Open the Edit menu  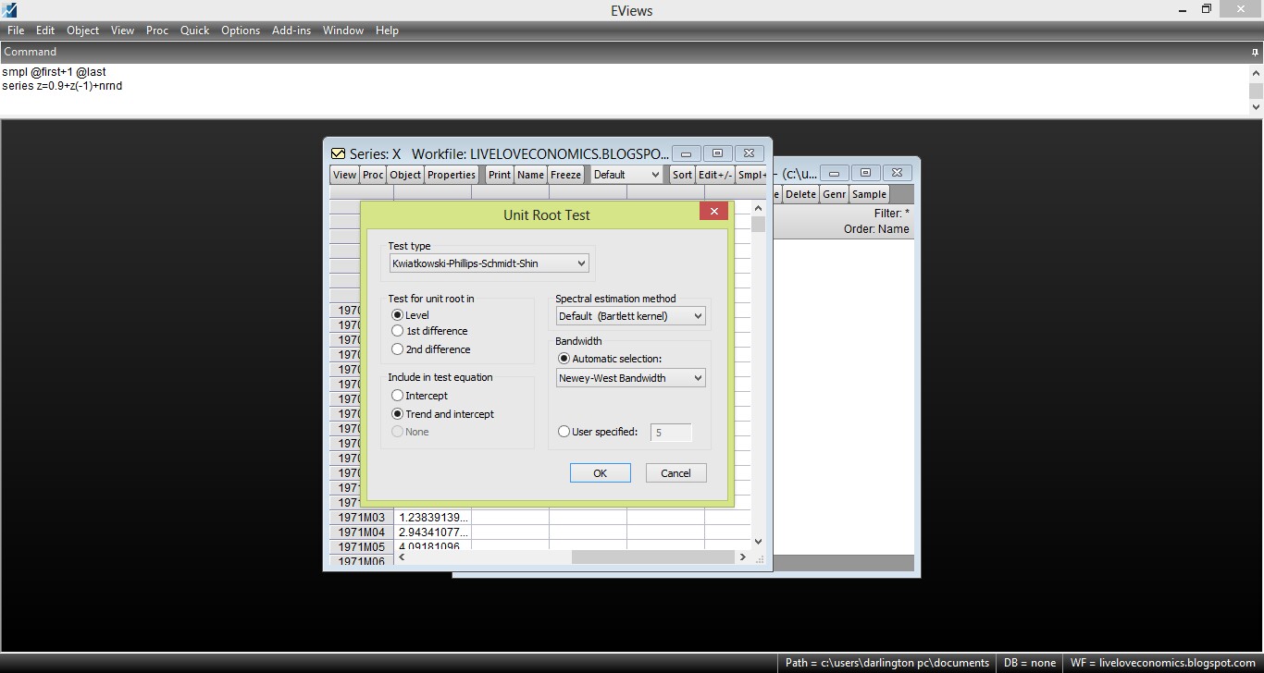[x=45, y=31]
